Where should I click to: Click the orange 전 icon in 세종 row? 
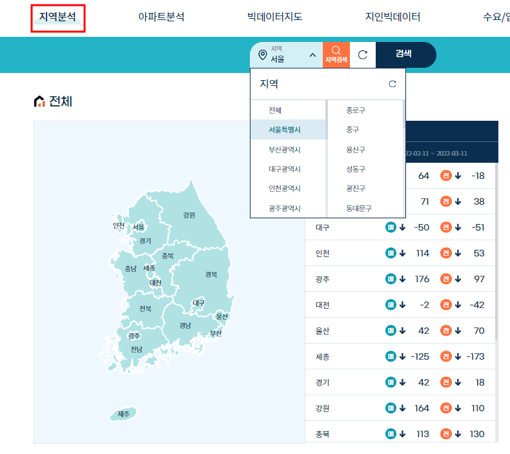(446, 356)
